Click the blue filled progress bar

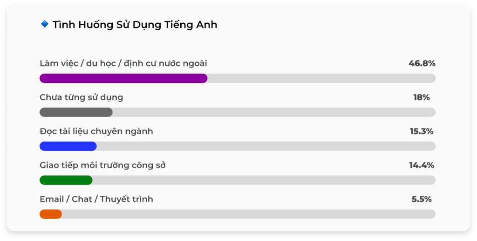[68, 146]
